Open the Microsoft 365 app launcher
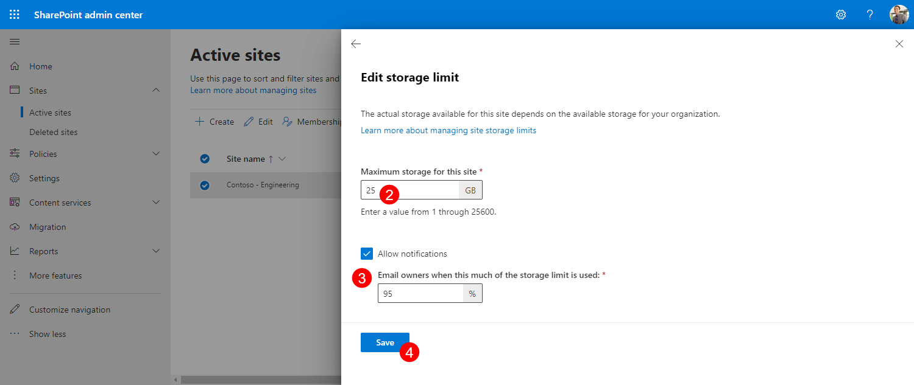The height and width of the screenshot is (385, 914). click(14, 14)
